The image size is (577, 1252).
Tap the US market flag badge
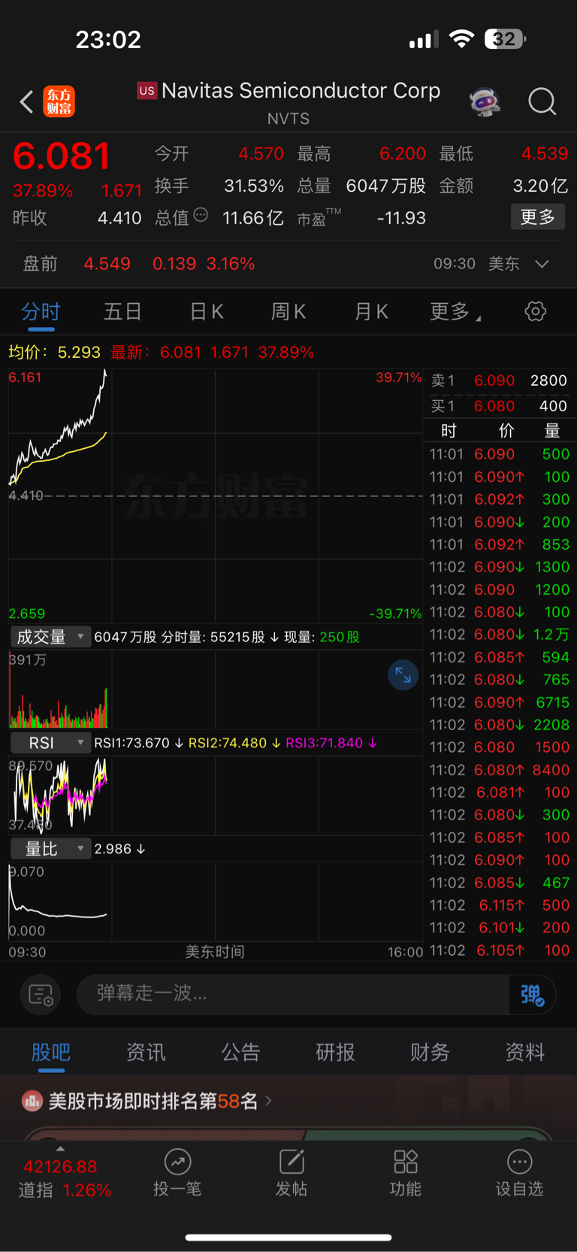147,91
